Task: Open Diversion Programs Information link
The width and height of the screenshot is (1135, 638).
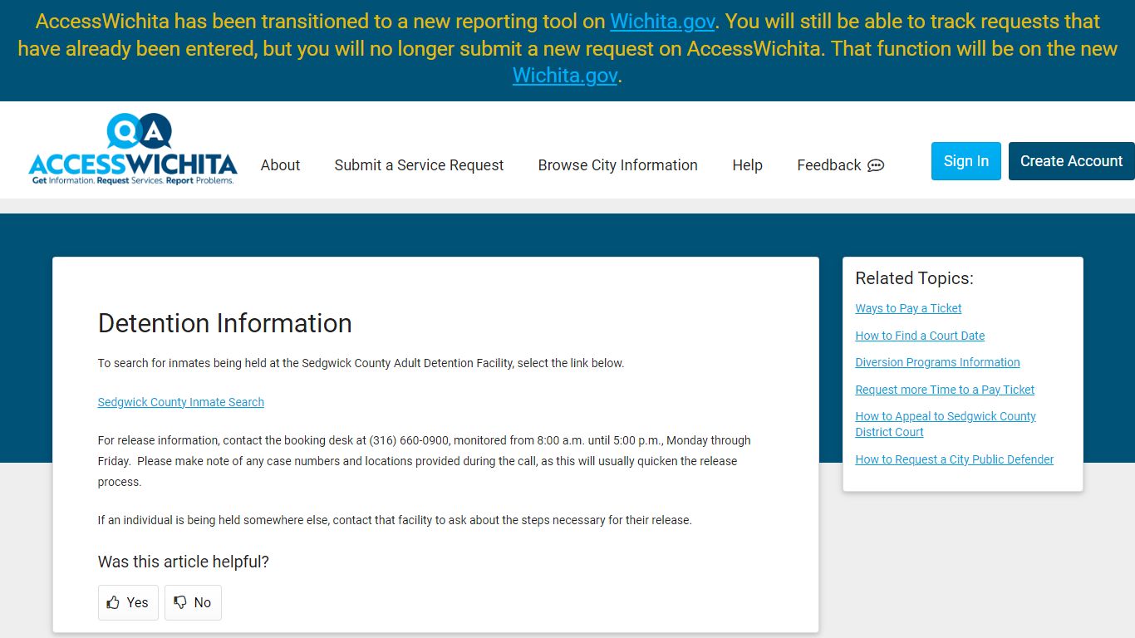Action: [937, 362]
